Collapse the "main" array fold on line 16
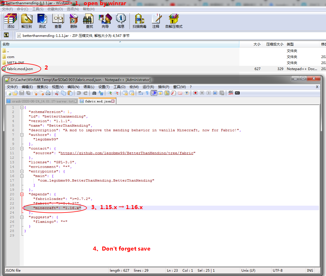Image resolution: width=326 pixels, height=276 pixels. (22, 176)
